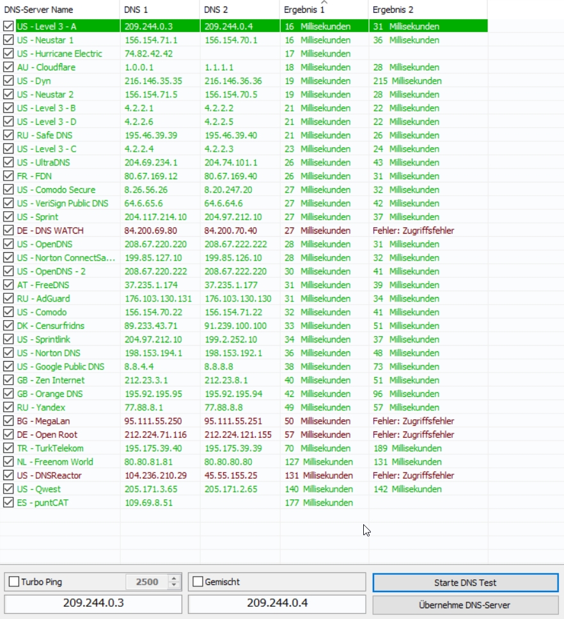Enable the Turbo Ping checkbox

14,581
